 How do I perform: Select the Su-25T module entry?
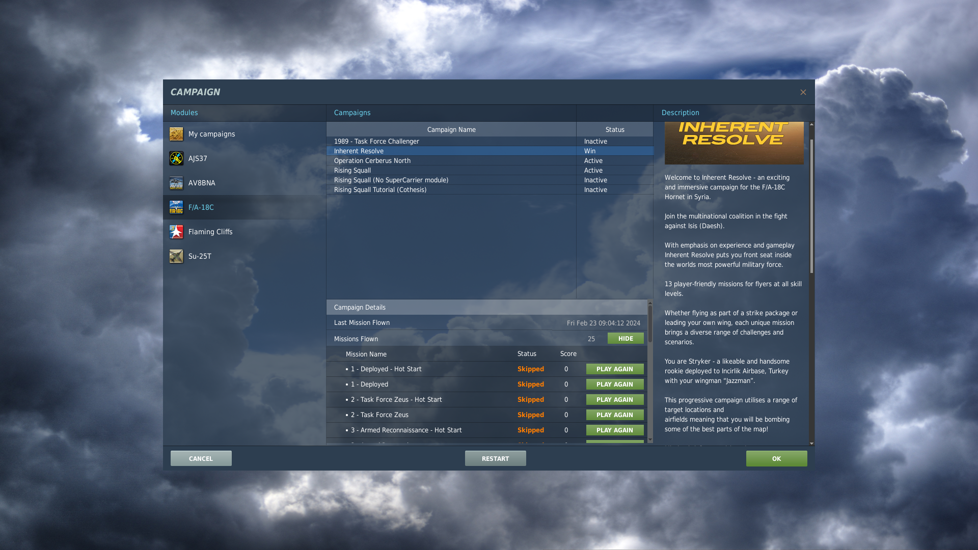[244, 256]
